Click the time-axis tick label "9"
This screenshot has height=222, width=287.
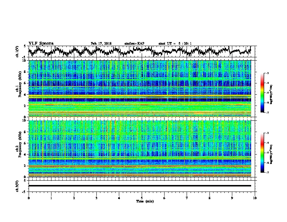pyautogui.click(x=232, y=198)
